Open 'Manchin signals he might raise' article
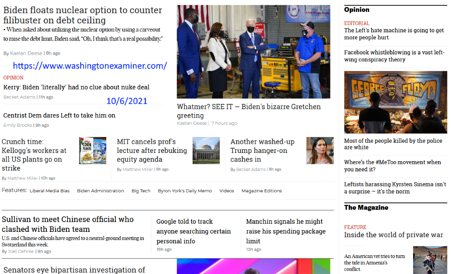This screenshot has width=451, height=274. coord(286,231)
